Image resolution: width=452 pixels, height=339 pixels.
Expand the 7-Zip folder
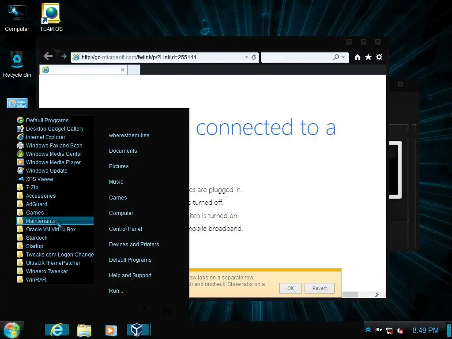55,187
